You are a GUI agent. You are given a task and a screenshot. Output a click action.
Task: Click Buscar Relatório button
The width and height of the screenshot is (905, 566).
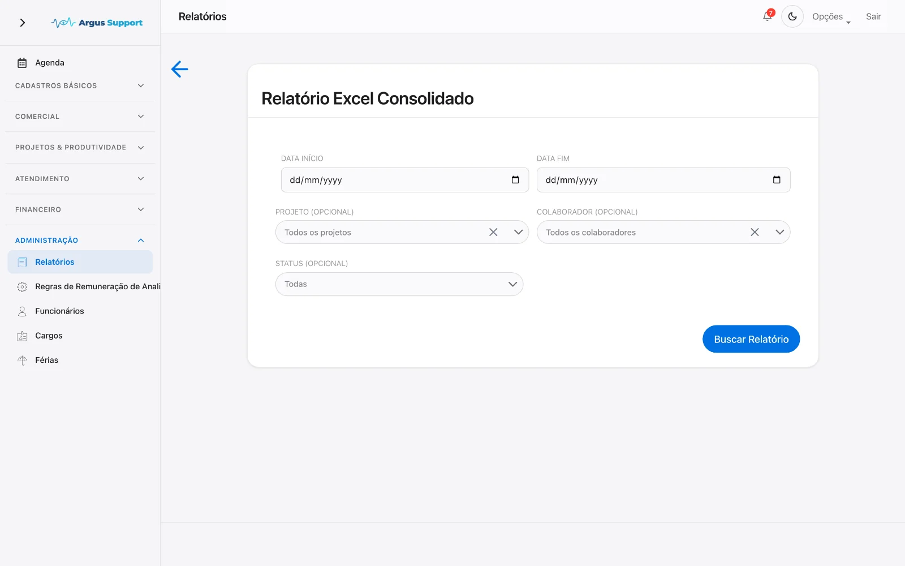(x=751, y=339)
